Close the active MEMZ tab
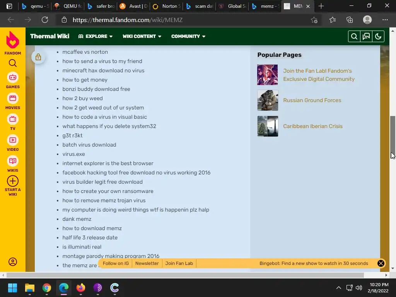This screenshot has height=297, width=396. [x=308, y=6]
